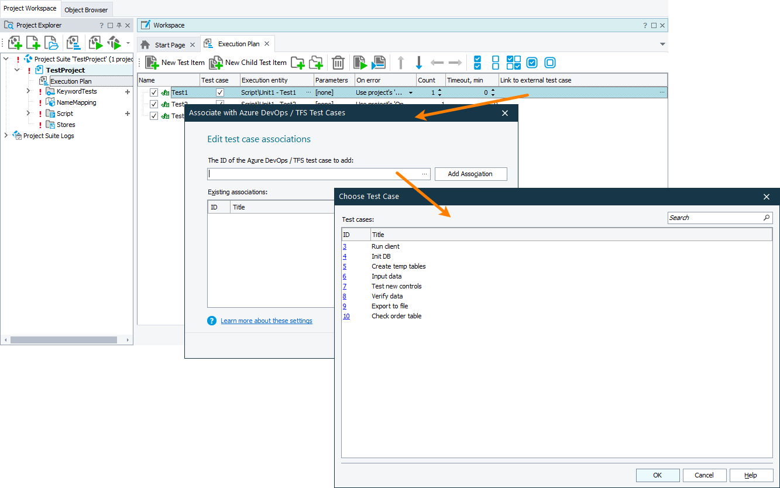
Task: Uncheck Test1 in the execution plan
Action: 153,92
